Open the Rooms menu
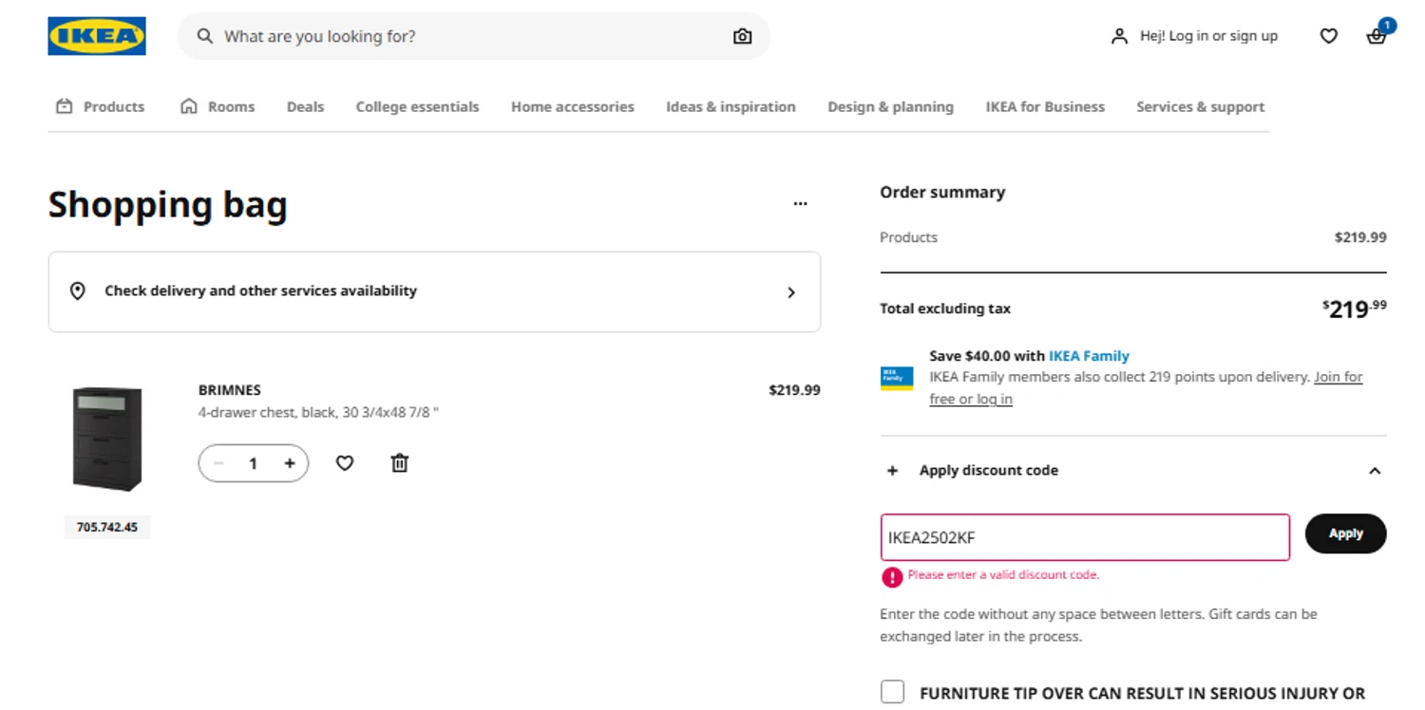The width and height of the screenshot is (1425, 710). pyautogui.click(x=218, y=106)
